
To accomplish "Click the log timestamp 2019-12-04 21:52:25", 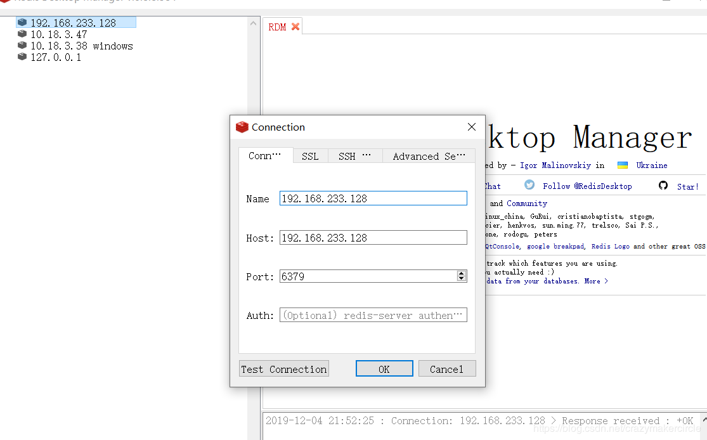I will point(320,420).
